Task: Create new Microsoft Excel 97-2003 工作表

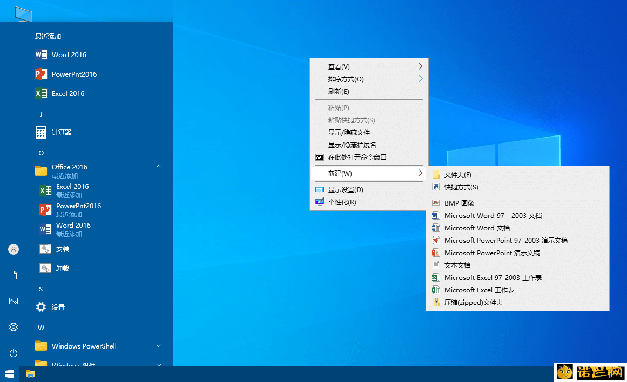Action: [x=517, y=277]
